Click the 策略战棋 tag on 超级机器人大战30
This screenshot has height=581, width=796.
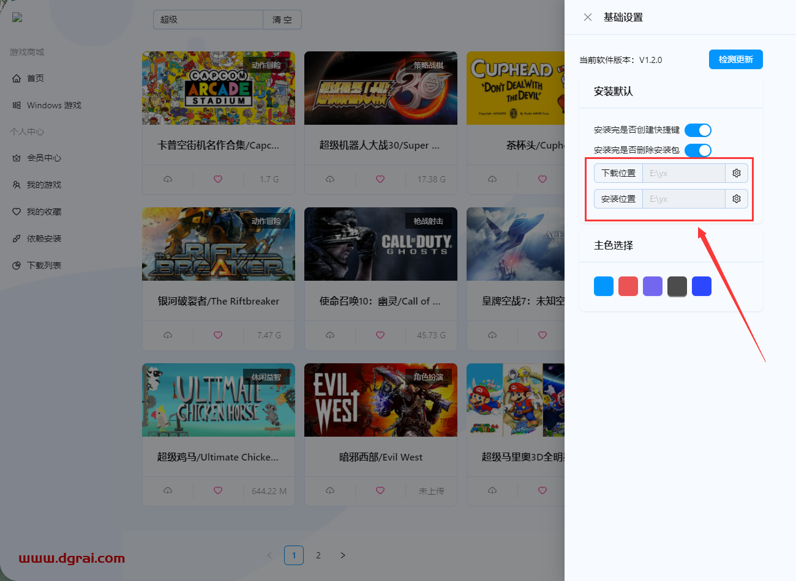coord(429,65)
